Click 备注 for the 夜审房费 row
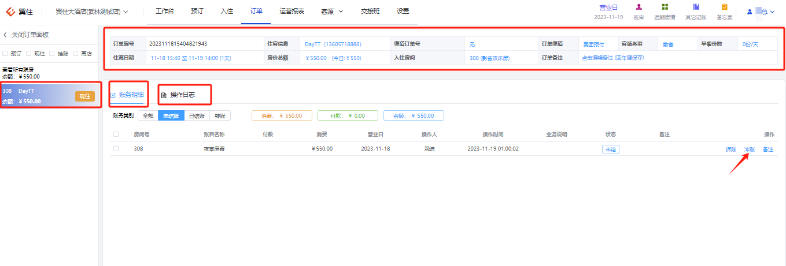 [768, 149]
